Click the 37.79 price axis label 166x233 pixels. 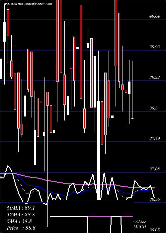155,138
